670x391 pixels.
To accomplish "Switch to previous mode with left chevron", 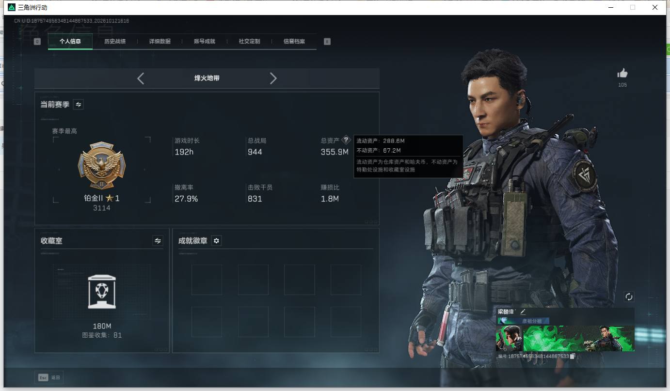I will pyautogui.click(x=141, y=78).
